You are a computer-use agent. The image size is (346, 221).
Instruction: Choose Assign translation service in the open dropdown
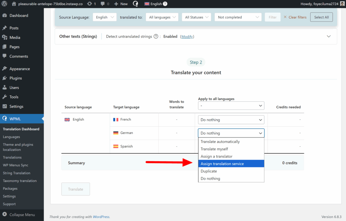pyautogui.click(x=231, y=163)
